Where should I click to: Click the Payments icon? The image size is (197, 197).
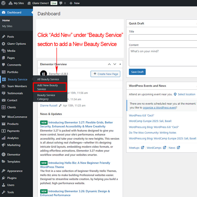[x=4, y=131]
